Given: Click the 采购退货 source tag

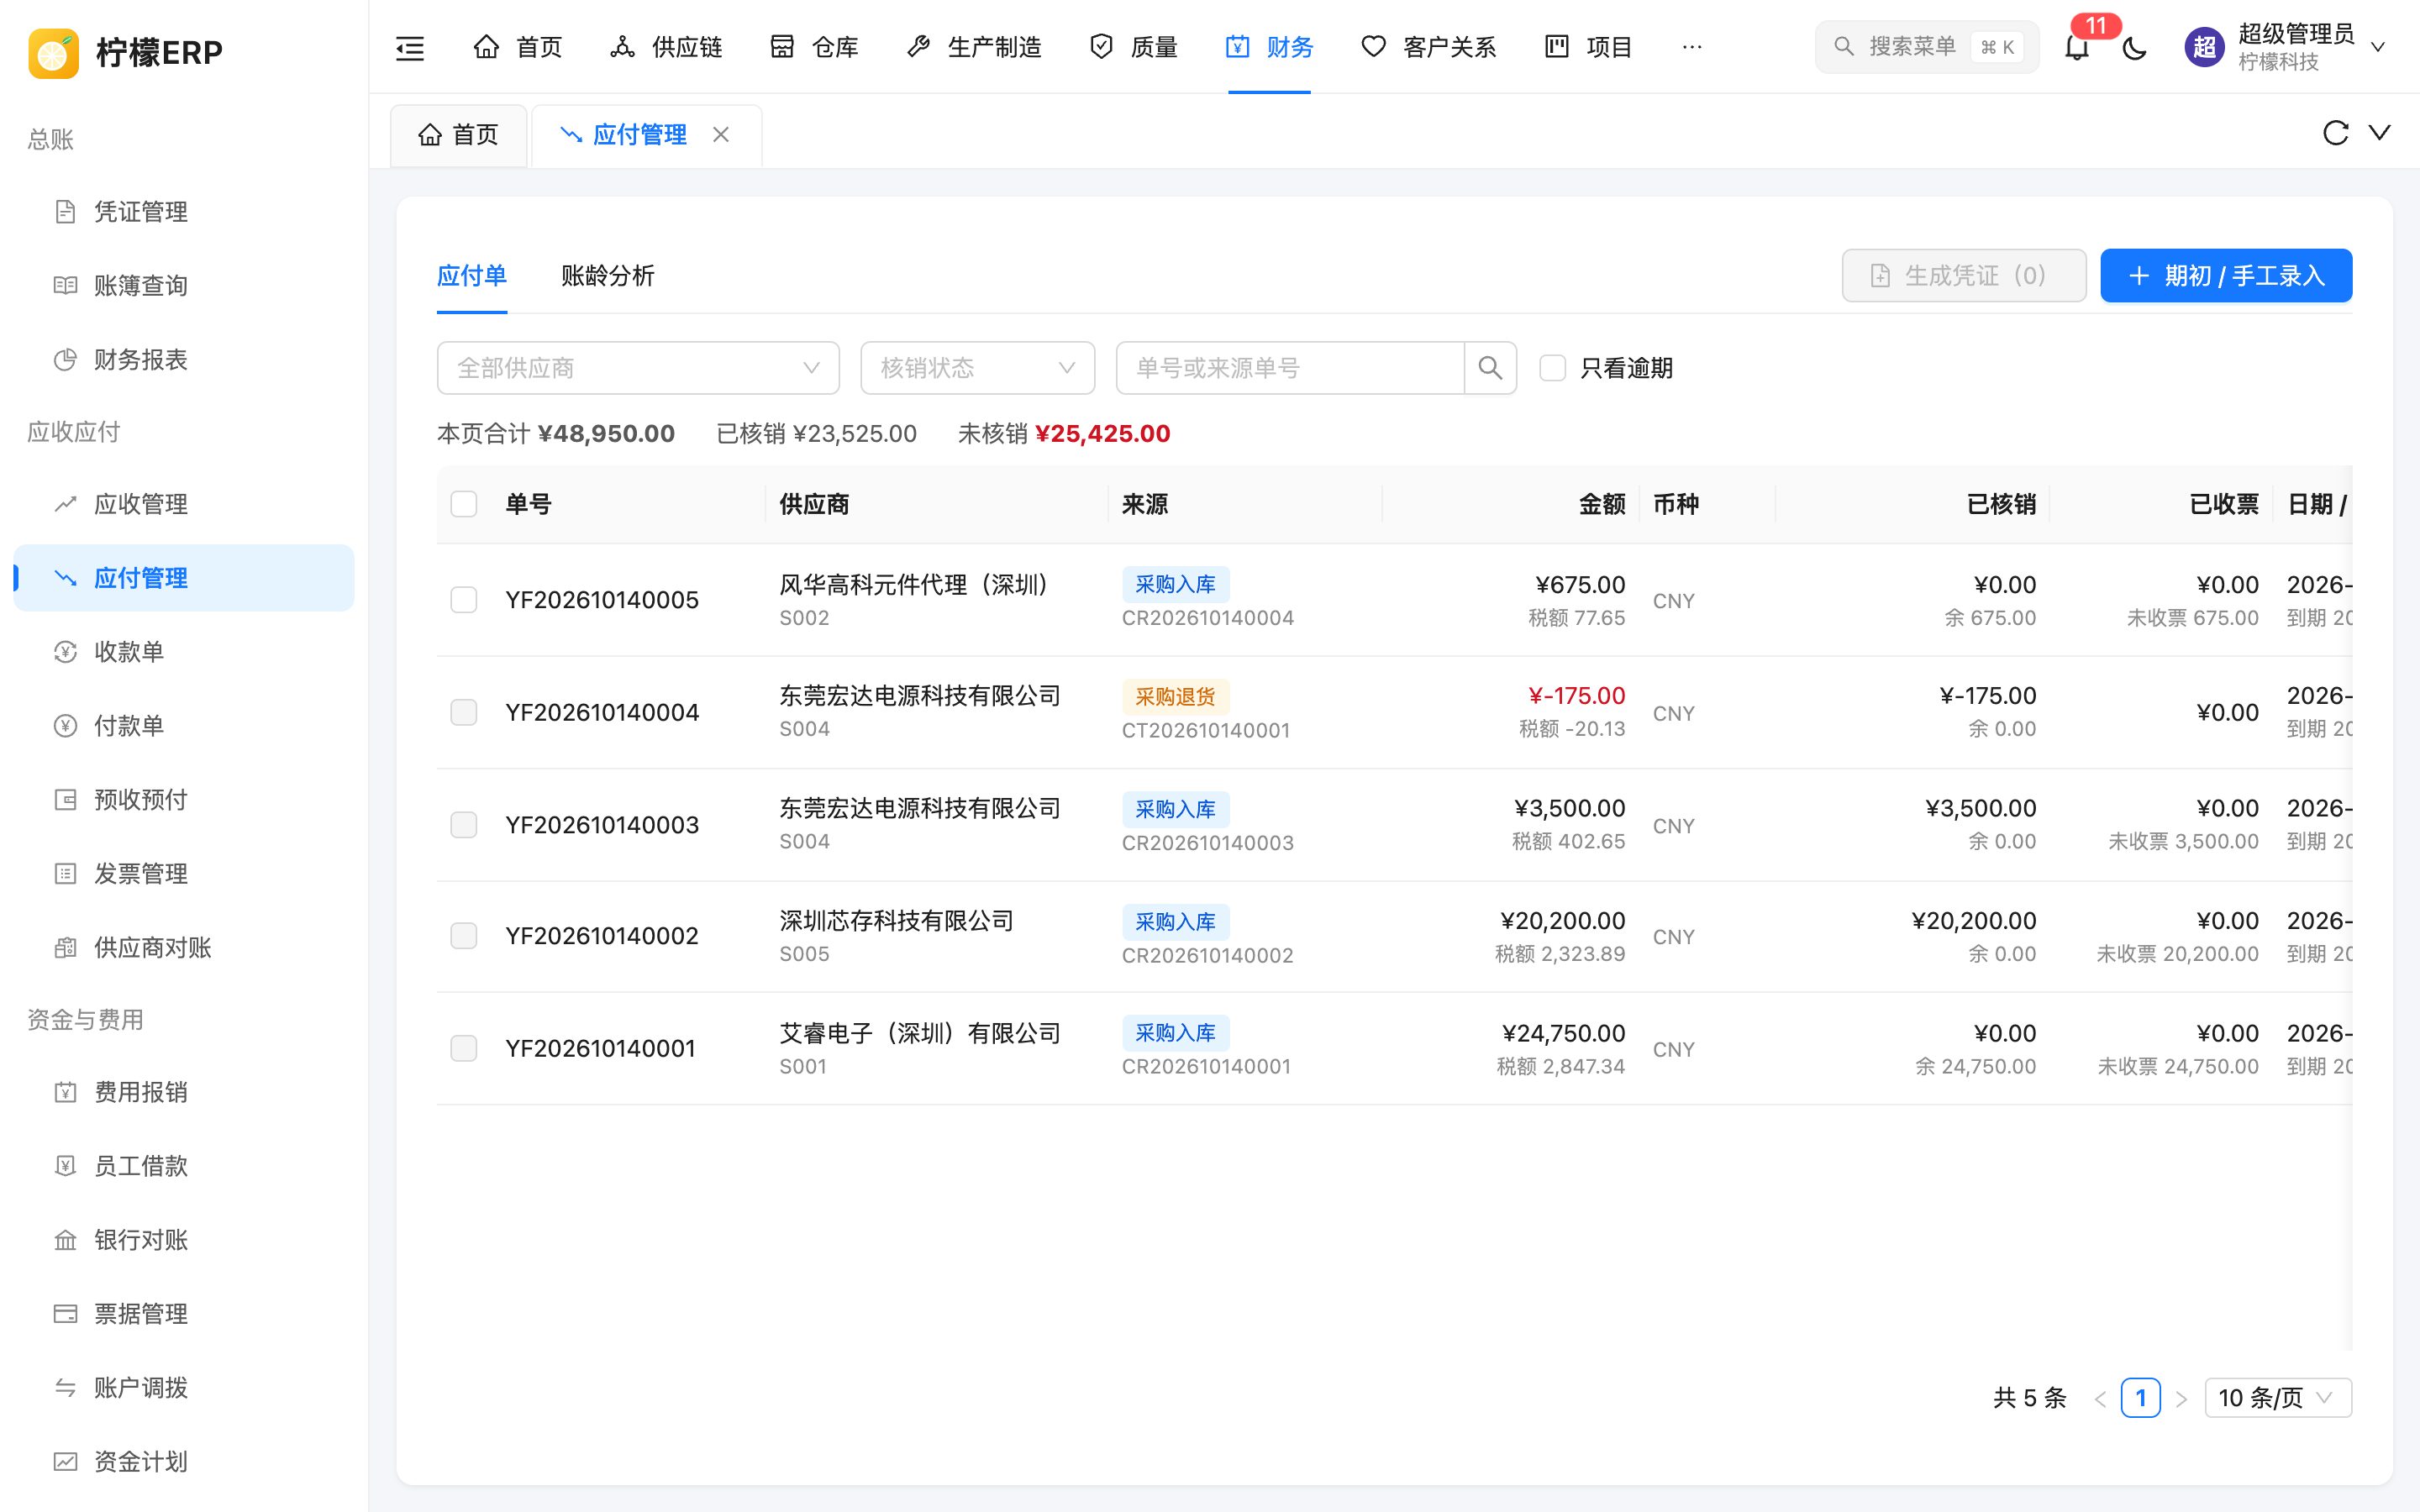Looking at the screenshot, I should point(1175,697).
